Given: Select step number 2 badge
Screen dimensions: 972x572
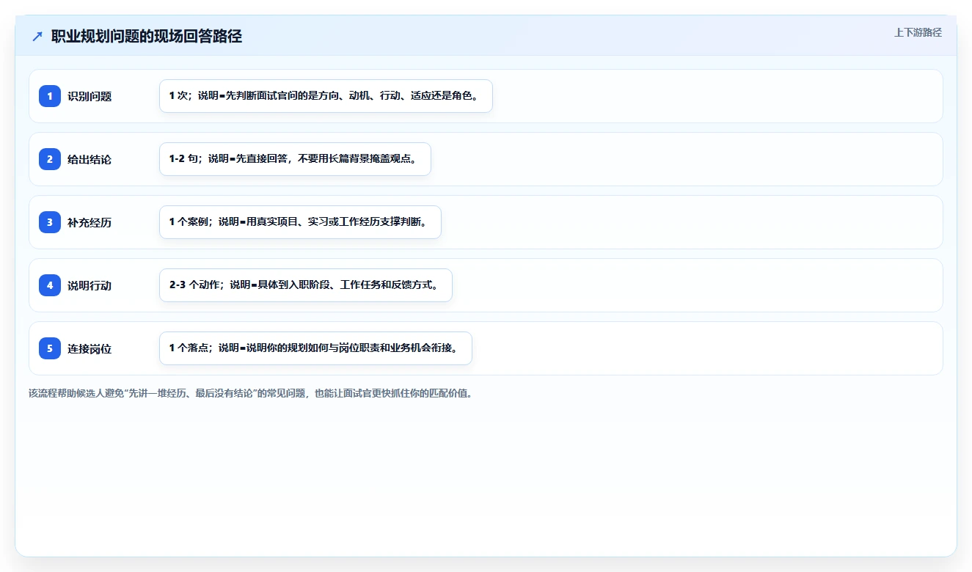Looking at the screenshot, I should pos(50,159).
